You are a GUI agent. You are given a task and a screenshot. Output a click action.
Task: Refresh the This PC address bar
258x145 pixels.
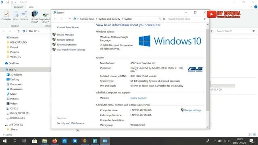(212, 31)
